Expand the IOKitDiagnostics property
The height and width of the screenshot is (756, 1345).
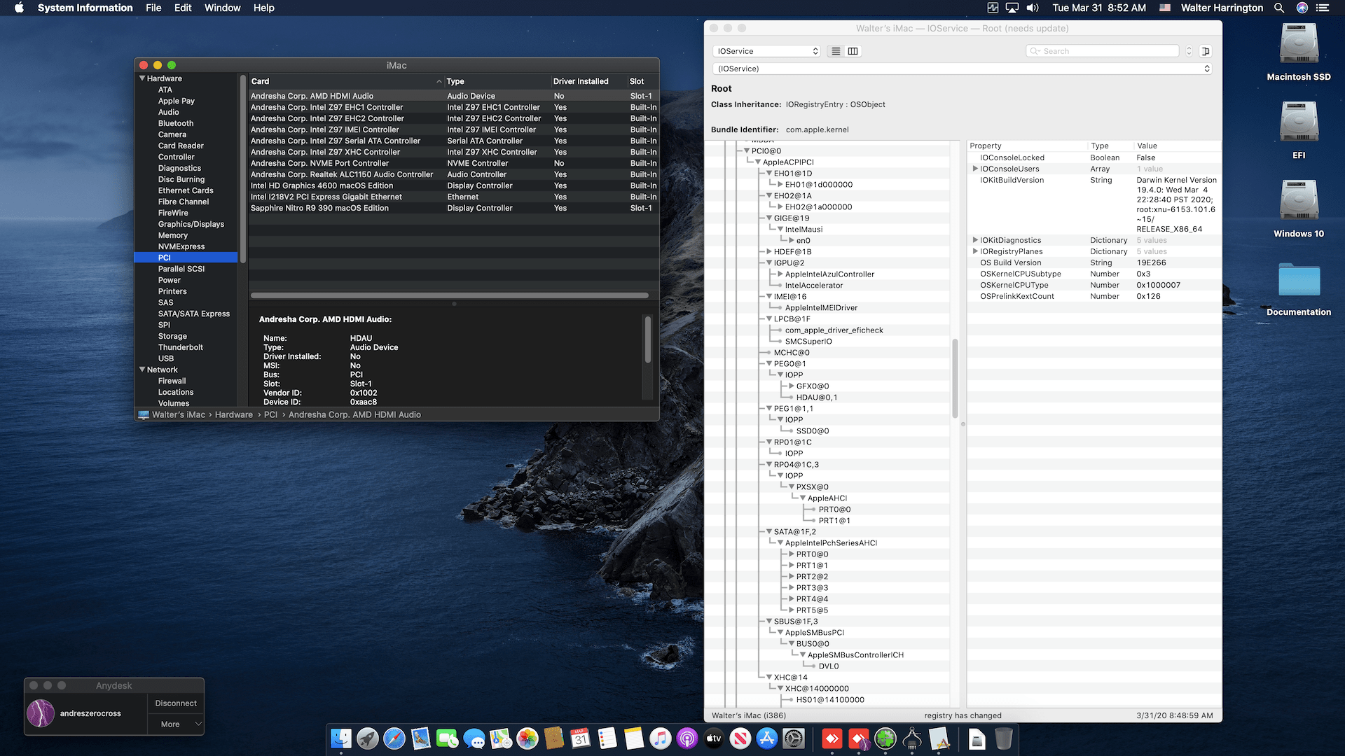click(975, 240)
